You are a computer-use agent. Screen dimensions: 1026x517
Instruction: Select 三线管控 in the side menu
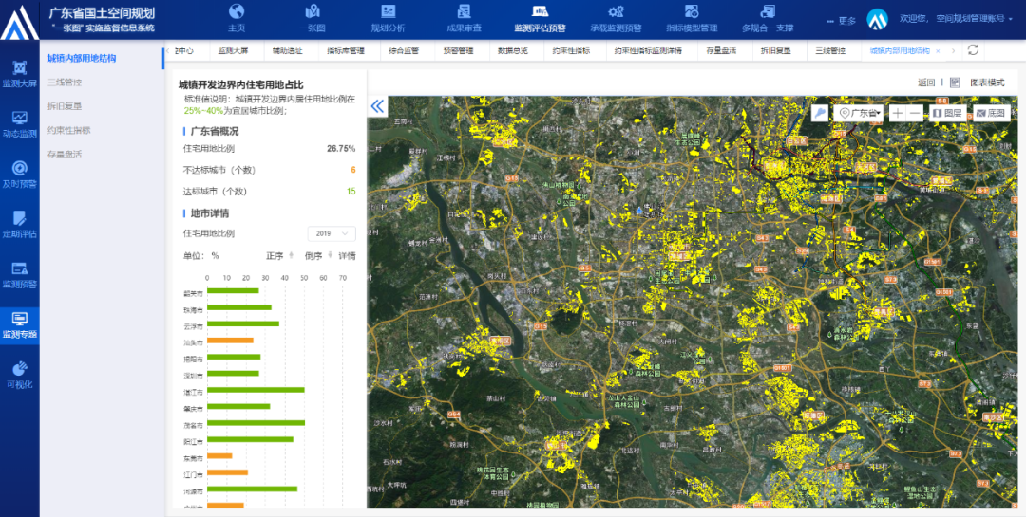[x=65, y=83]
